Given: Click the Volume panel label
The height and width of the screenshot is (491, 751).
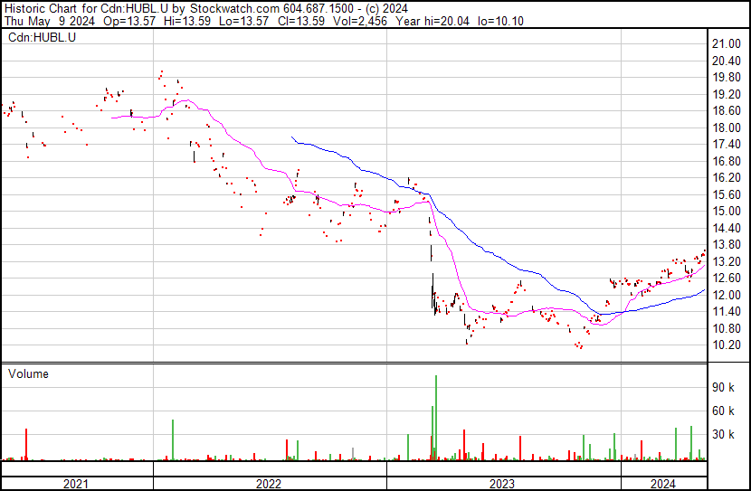Looking at the screenshot, I should click(x=28, y=373).
